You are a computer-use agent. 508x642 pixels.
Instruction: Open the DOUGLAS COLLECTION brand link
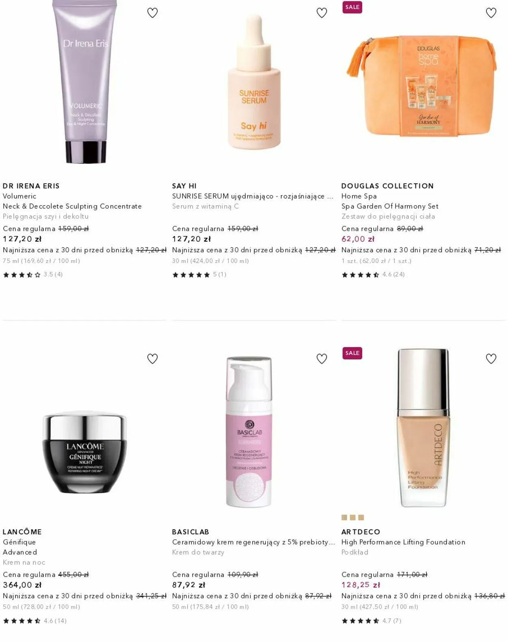(x=387, y=186)
